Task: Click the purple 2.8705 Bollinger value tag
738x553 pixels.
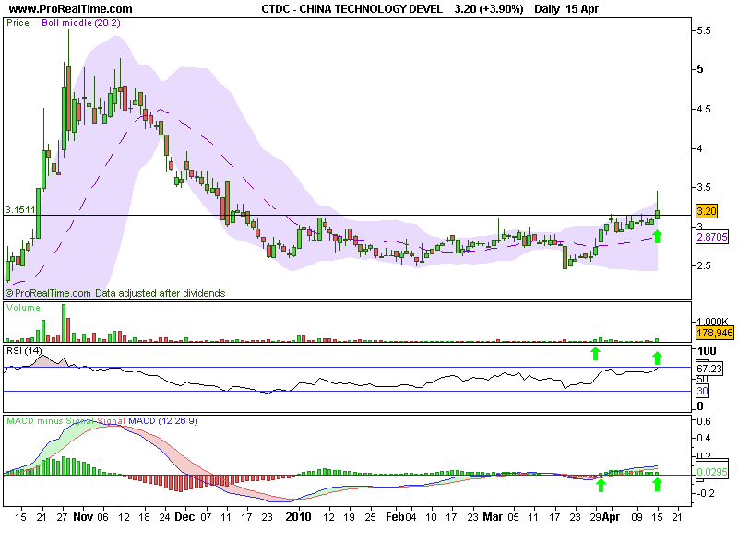Action: coord(712,237)
